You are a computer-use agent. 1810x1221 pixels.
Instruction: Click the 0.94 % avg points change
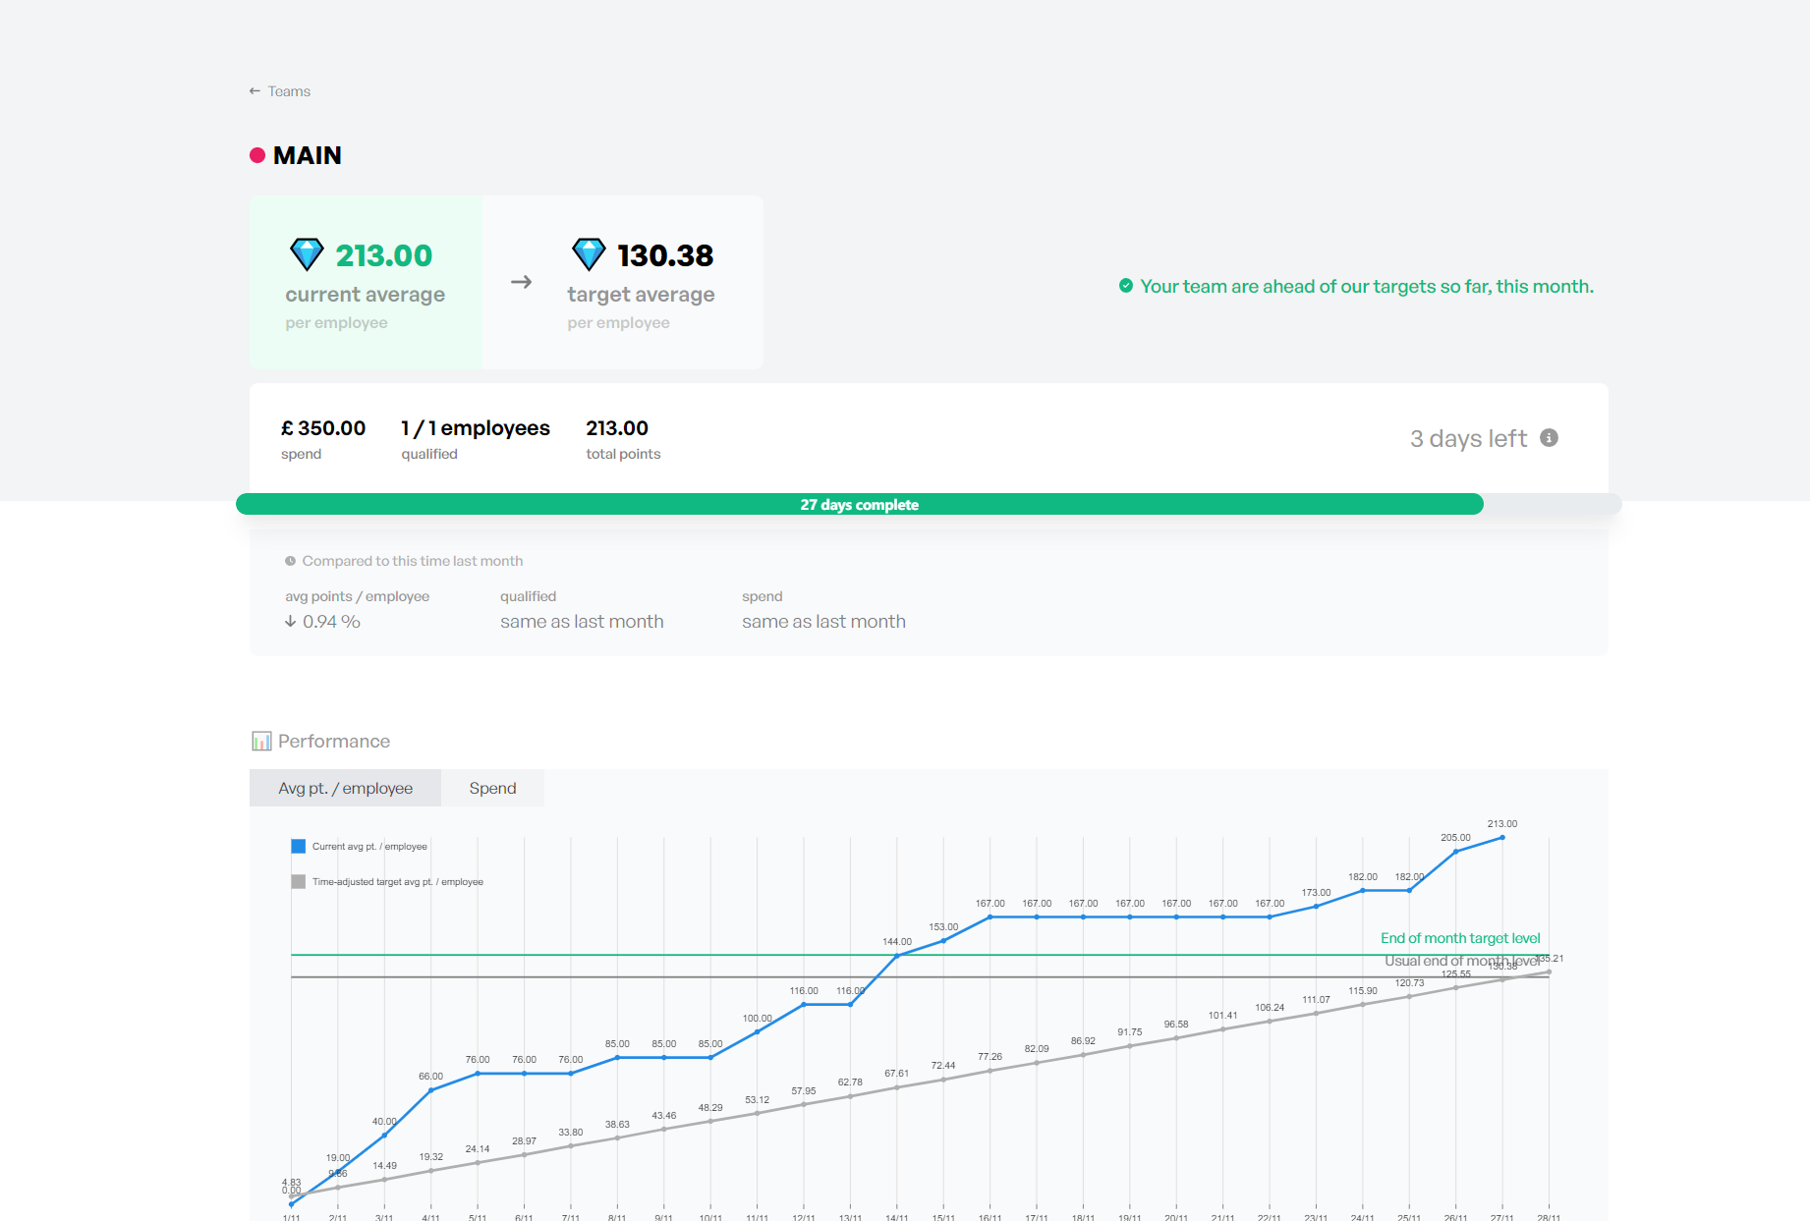(x=331, y=622)
